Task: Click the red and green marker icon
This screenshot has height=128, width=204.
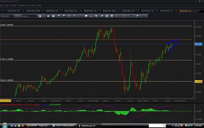Action: (x=124, y=16)
